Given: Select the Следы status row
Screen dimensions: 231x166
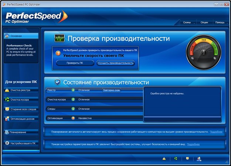Looking at the screenshot, I should tap(94, 109).
